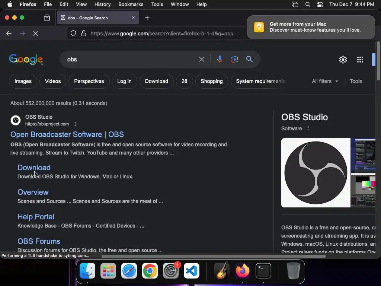Image resolution: width=381 pixels, height=286 pixels.
Task: Open System Settings from the dock
Action: [x=170, y=271]
